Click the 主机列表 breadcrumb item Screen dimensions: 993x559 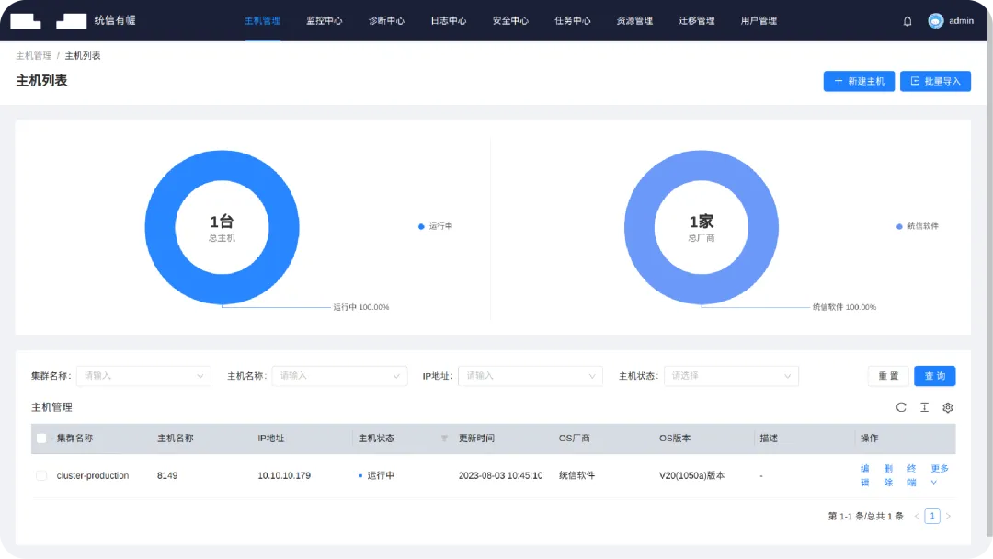83,56
